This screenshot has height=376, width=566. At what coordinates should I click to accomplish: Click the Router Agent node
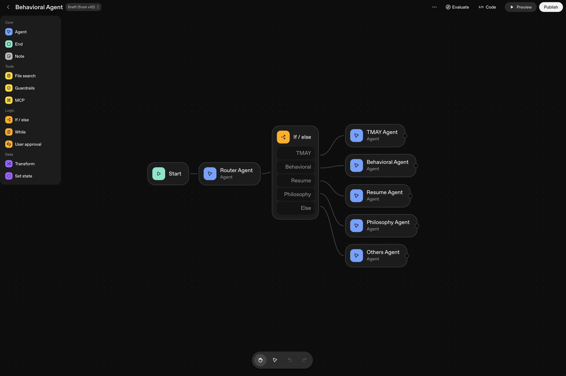229,174
